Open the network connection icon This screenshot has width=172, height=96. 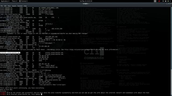point(163,1)
